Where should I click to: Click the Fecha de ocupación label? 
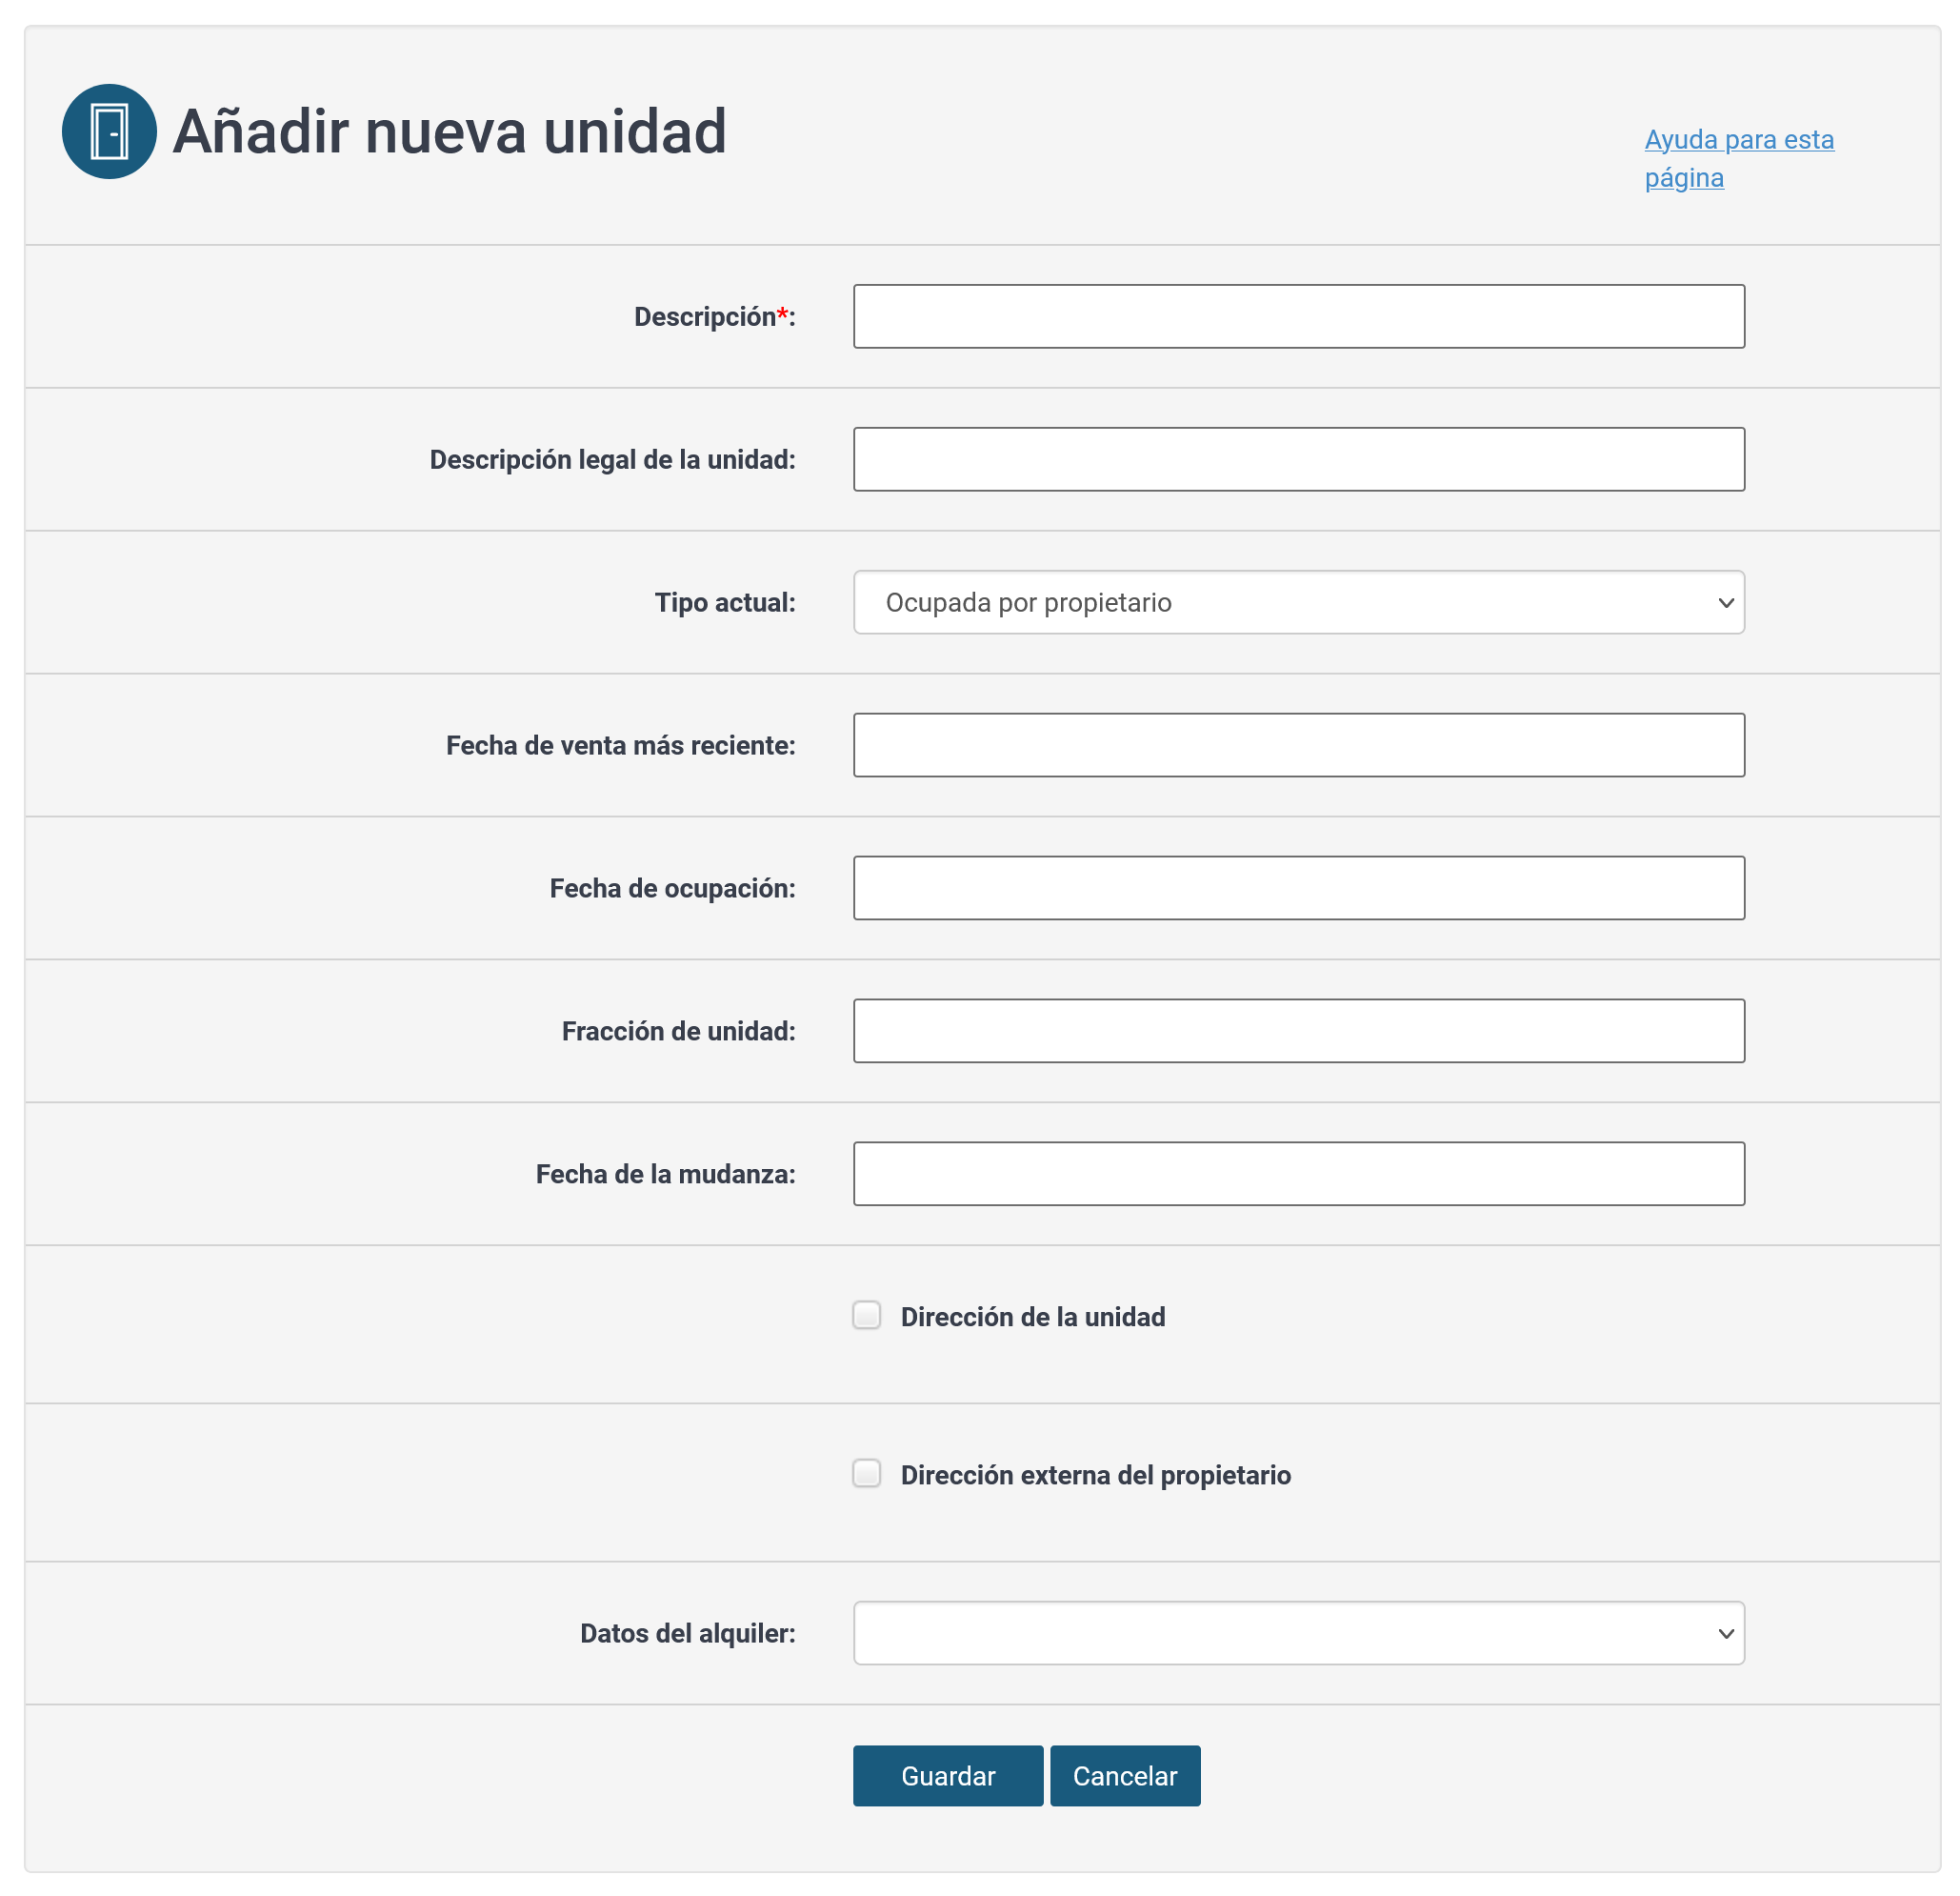coord(673,889)
